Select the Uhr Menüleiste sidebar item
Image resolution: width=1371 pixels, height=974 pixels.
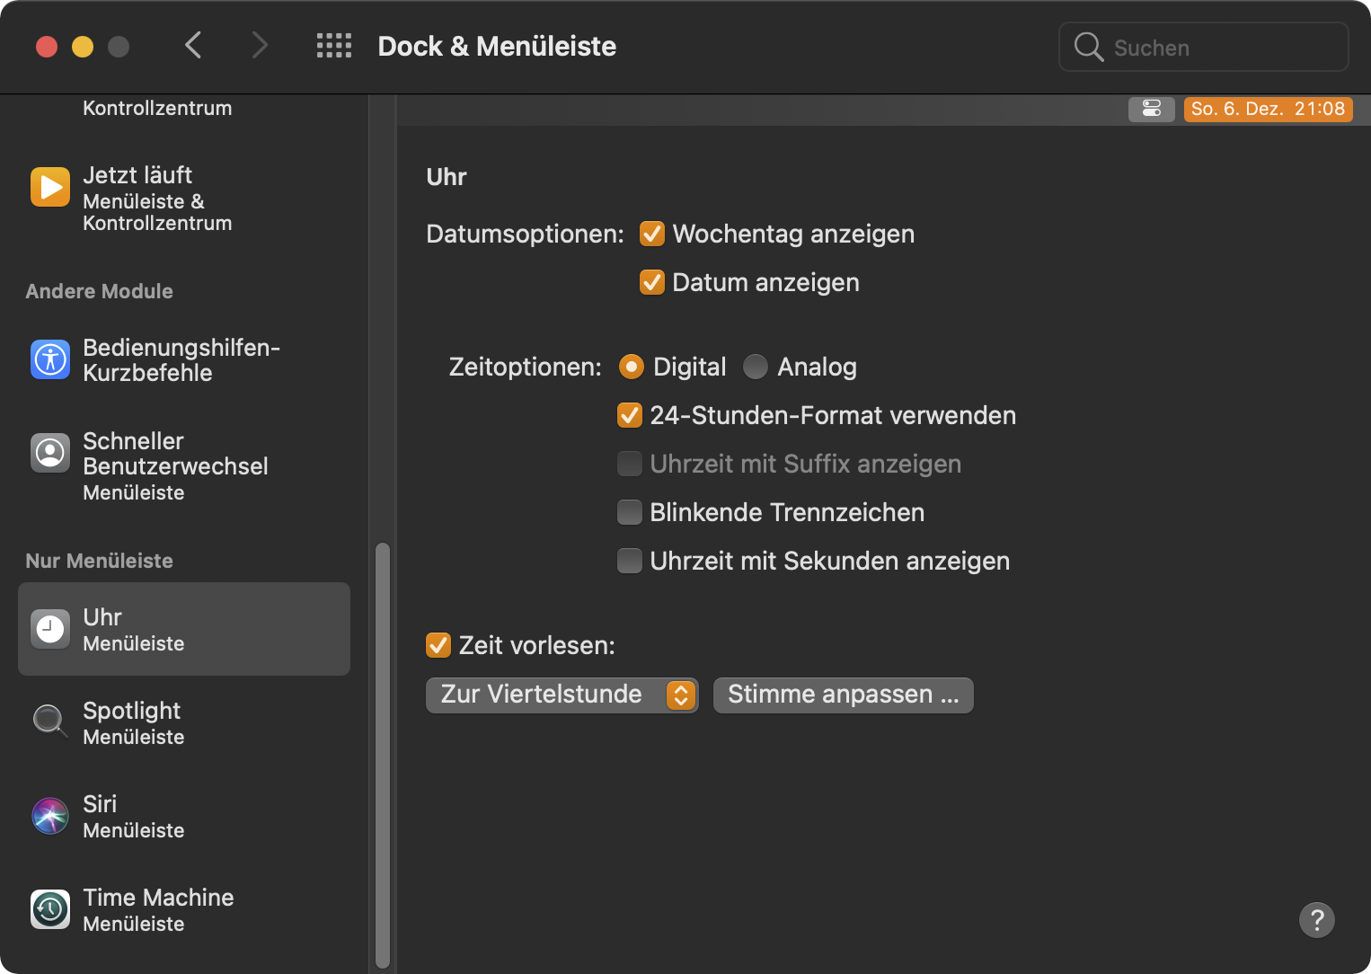(184, 629)
